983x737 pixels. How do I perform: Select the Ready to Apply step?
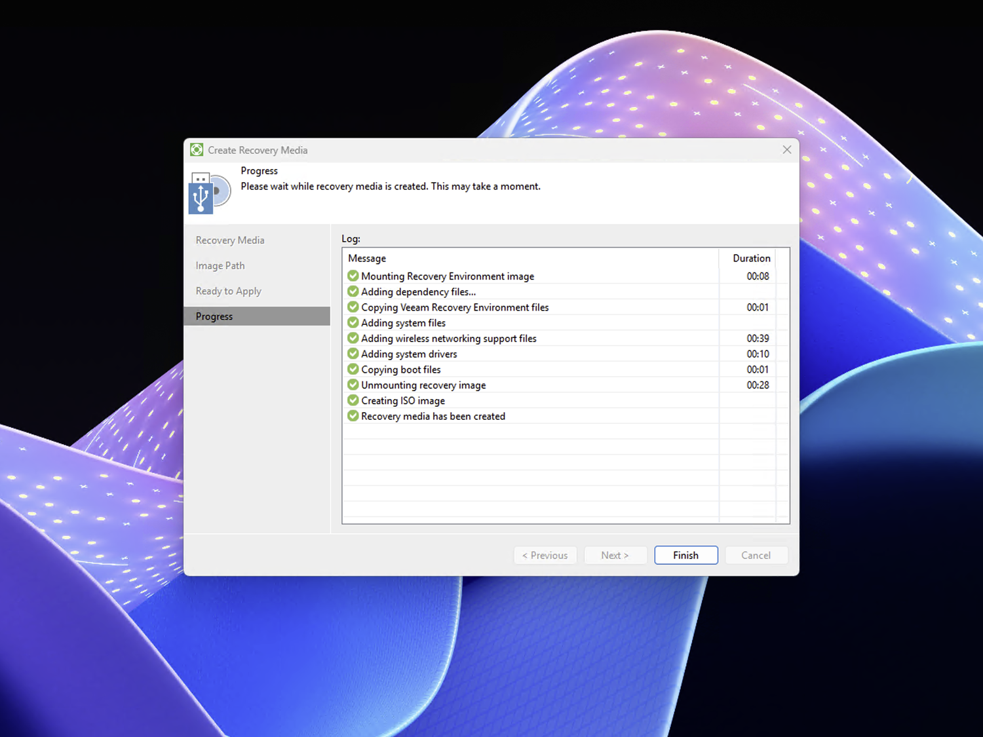(229, 291)
